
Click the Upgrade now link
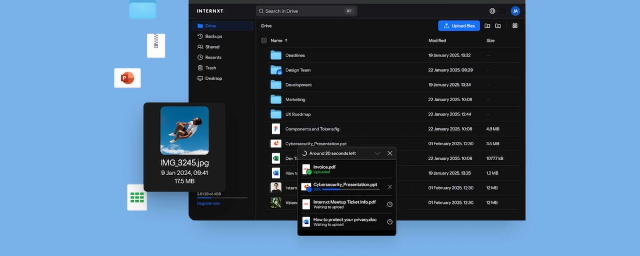208,203
